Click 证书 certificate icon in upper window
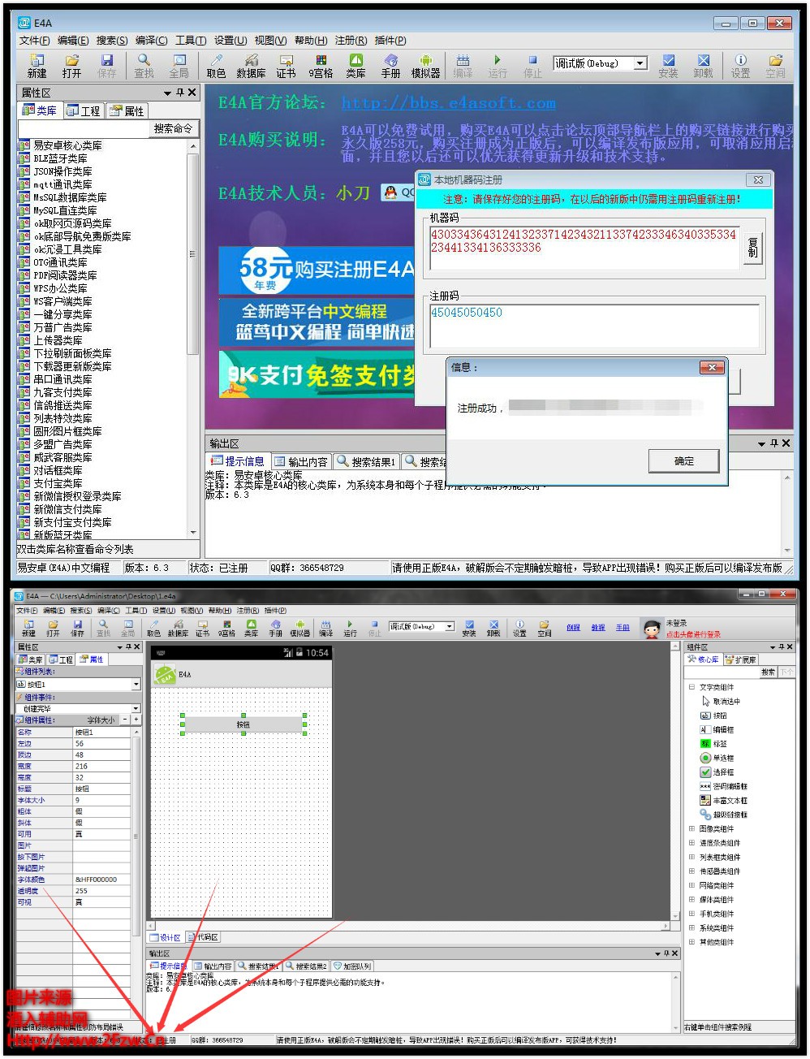 point(286,66)
